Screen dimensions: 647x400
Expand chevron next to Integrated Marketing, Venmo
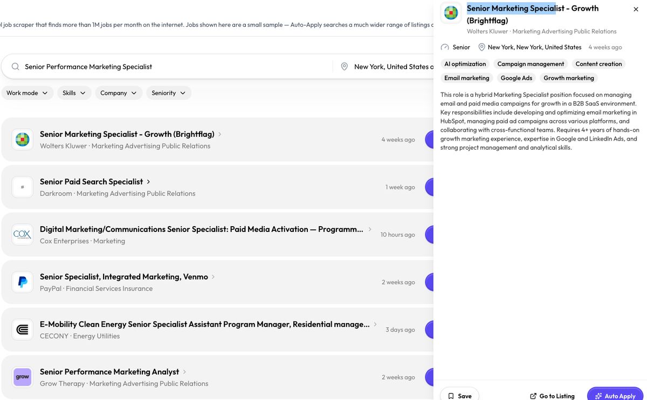(213, 277)
